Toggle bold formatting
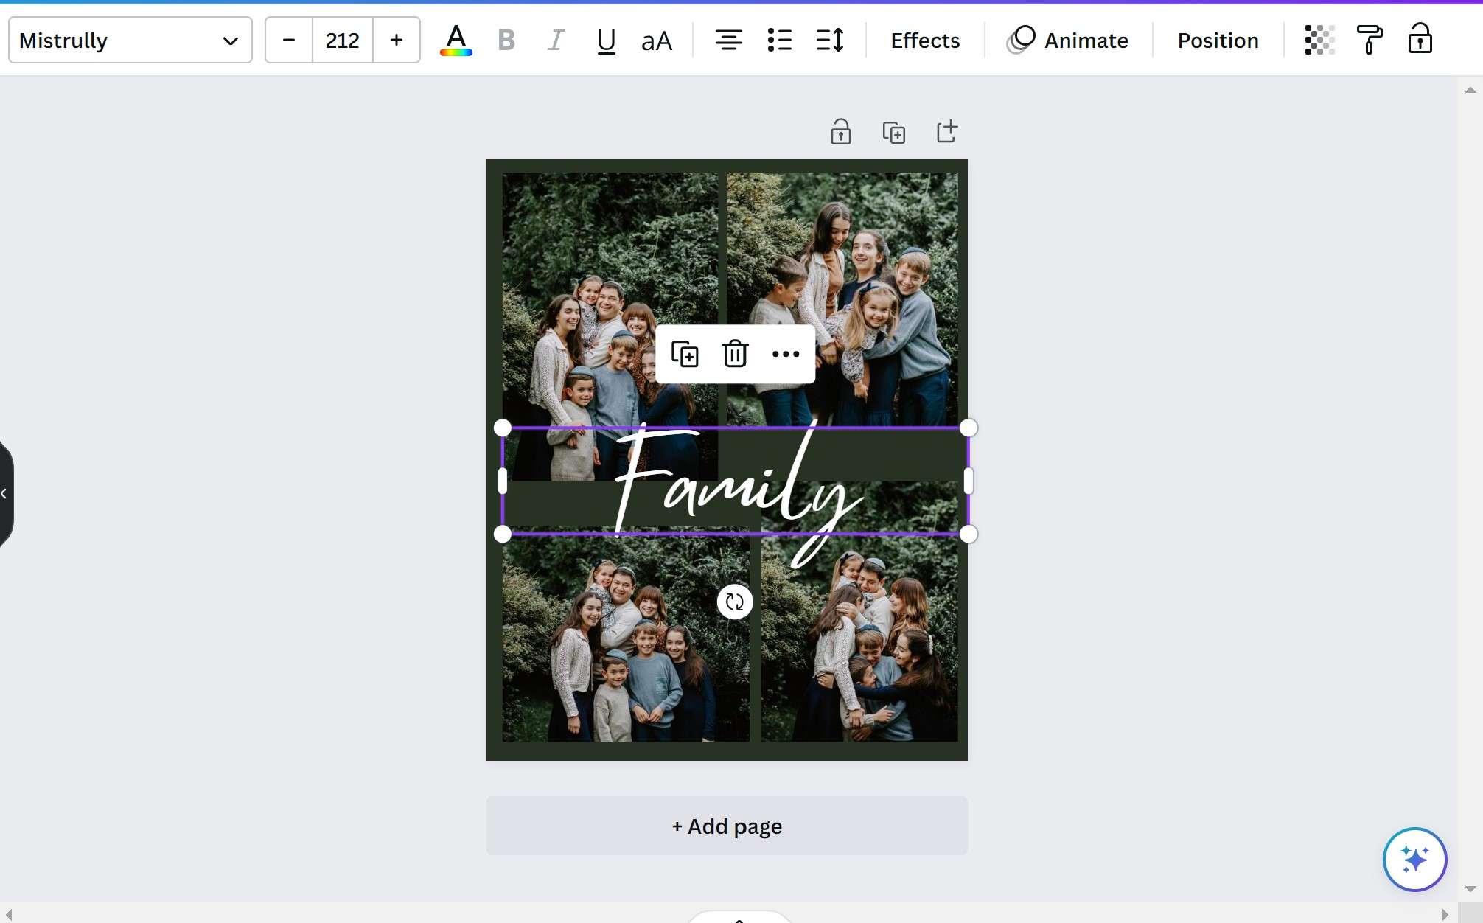The width and height of the screenshot is (1483, 923). click(506, 41)
